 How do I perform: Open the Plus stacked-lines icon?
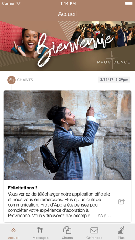[121, 230]
